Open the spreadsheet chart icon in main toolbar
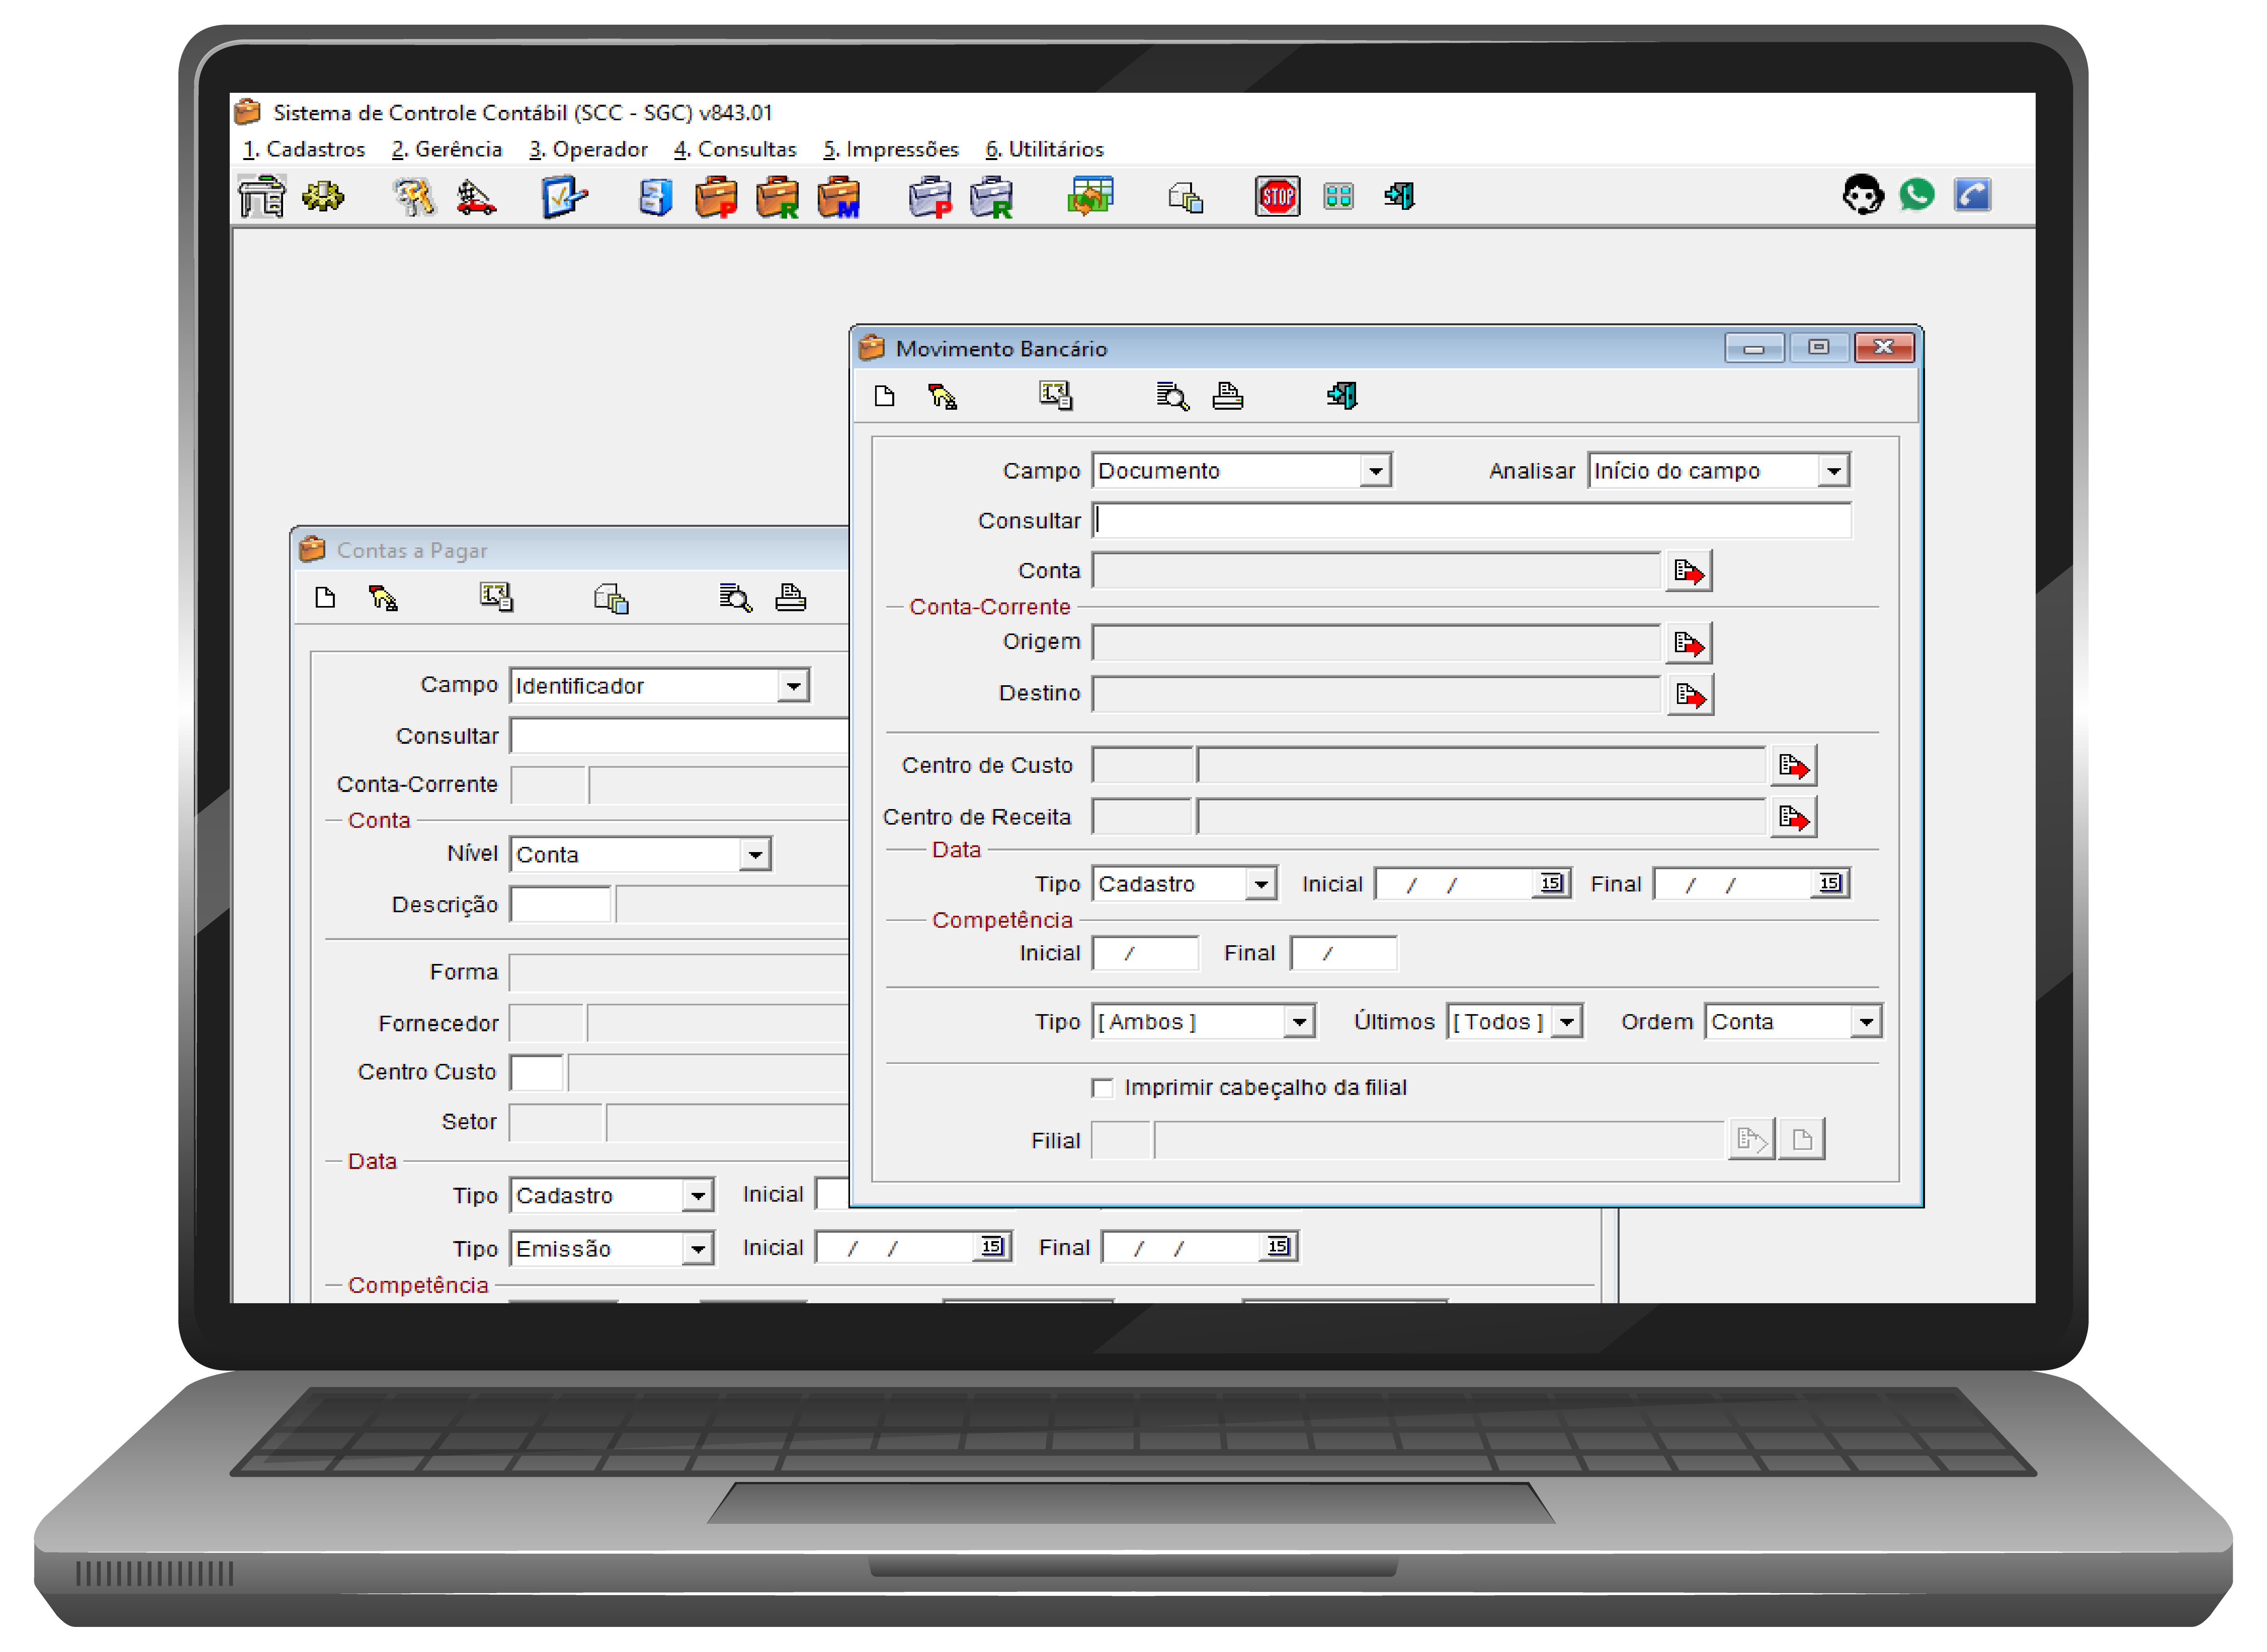 1090,196
